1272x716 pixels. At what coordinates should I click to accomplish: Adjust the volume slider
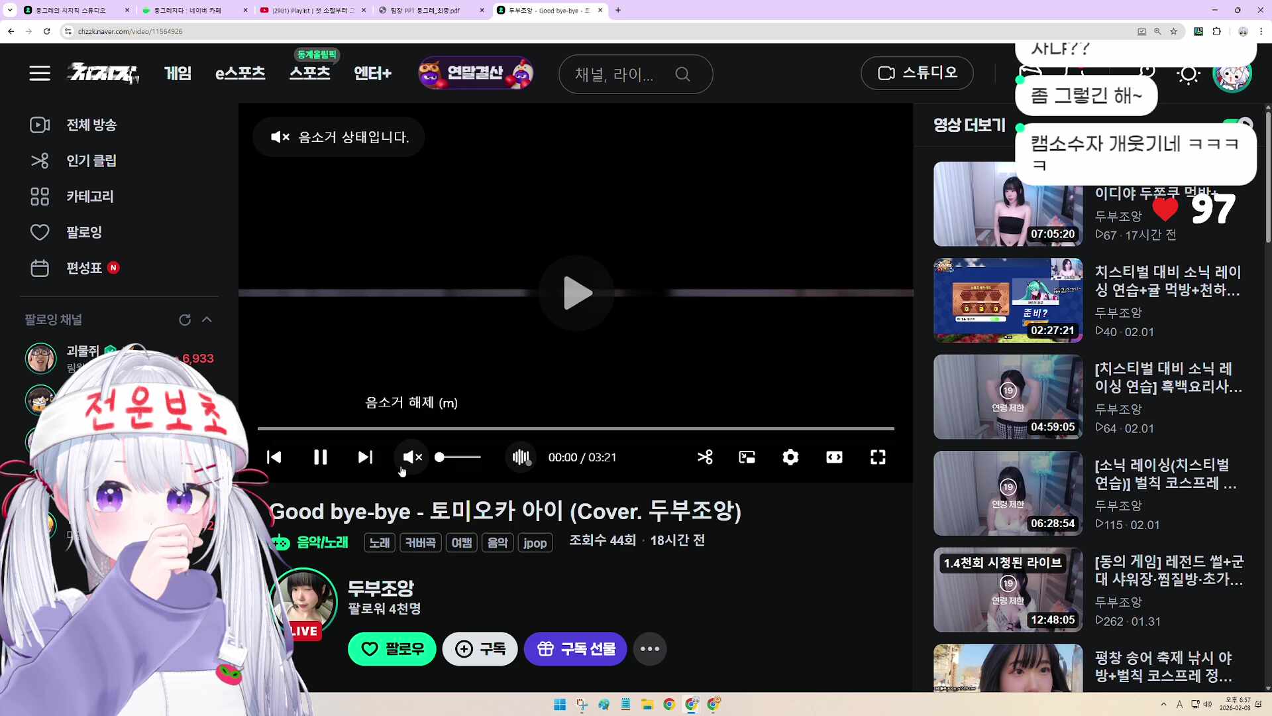click(457, 457)
